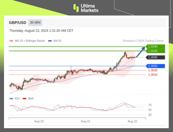Select the 1.3090 current price label
This screenshot has height=132, width=173.
click(153, 57)
